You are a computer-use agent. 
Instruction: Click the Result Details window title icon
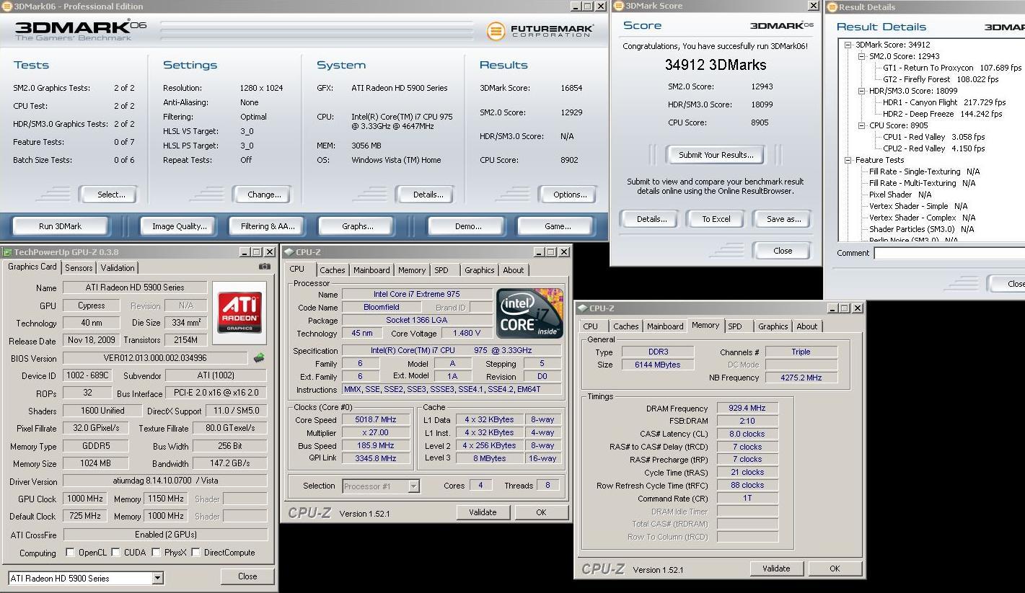[832, 7]
